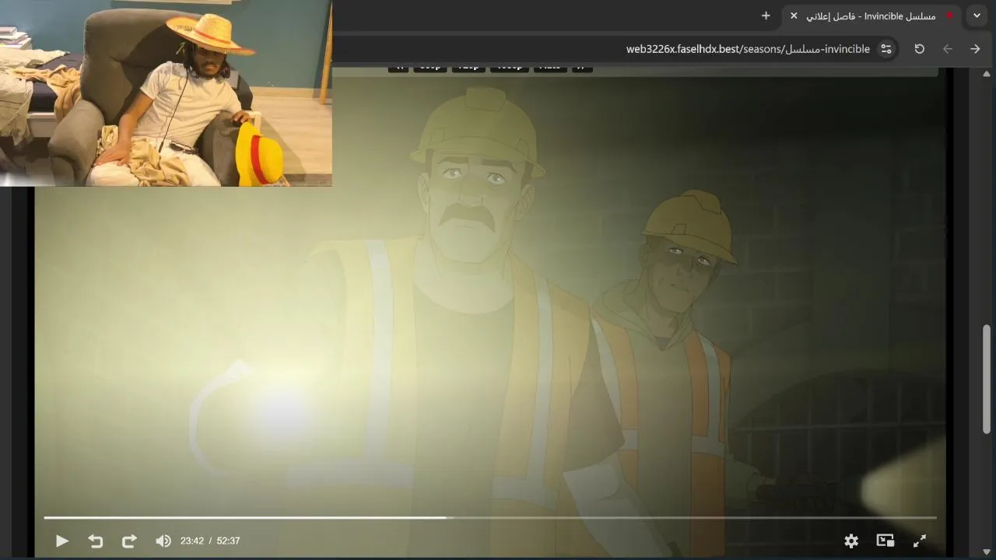Click the 52:37 total duration text
The image size is (996, 560).
(228, 541)
